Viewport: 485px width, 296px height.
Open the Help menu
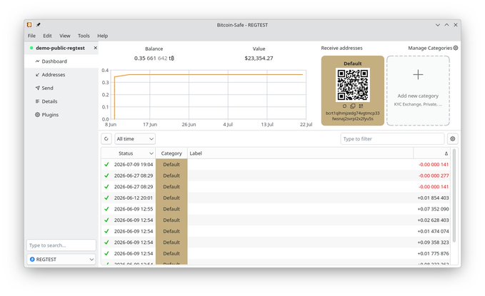102,36
